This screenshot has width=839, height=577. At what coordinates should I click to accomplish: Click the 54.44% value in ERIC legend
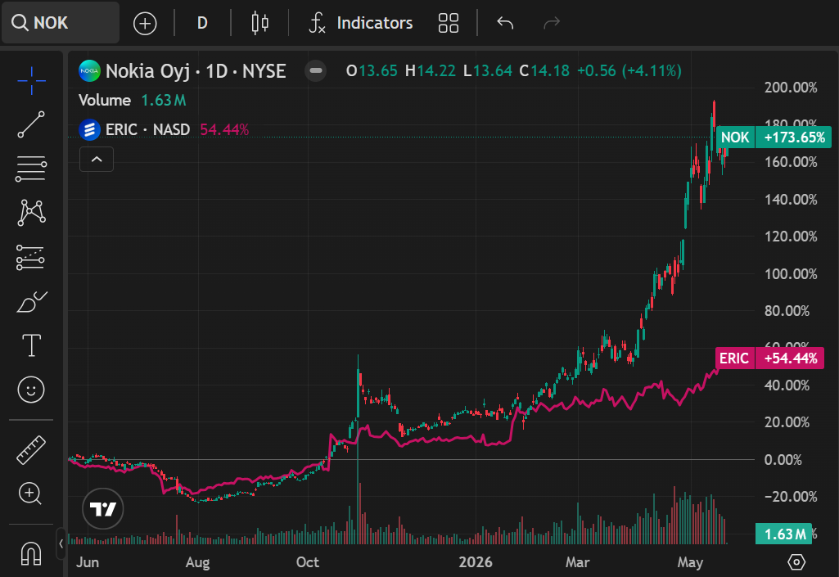tap(224, 129)
